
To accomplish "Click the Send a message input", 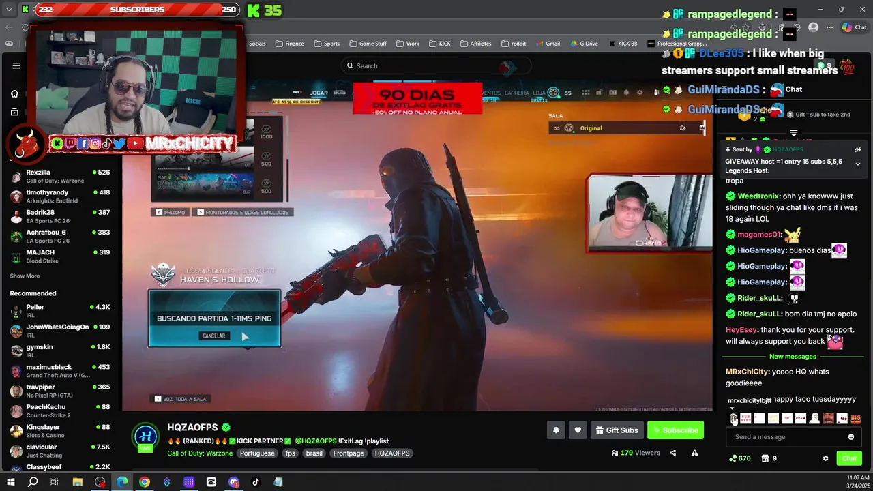I will [x=784, y=437].
